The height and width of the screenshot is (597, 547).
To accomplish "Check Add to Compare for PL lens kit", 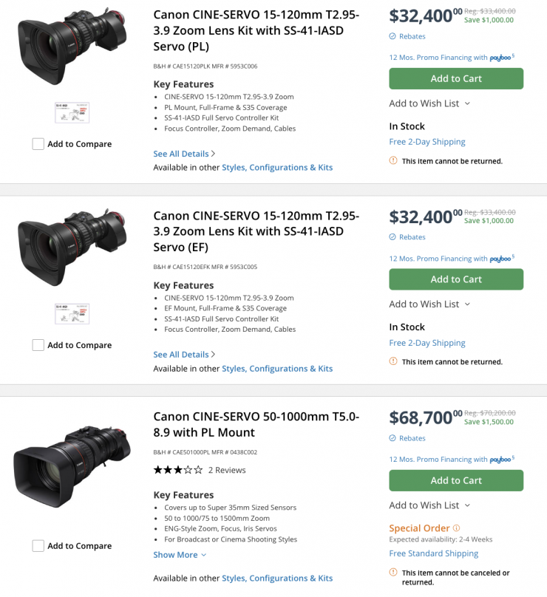I will coord(38,144).
